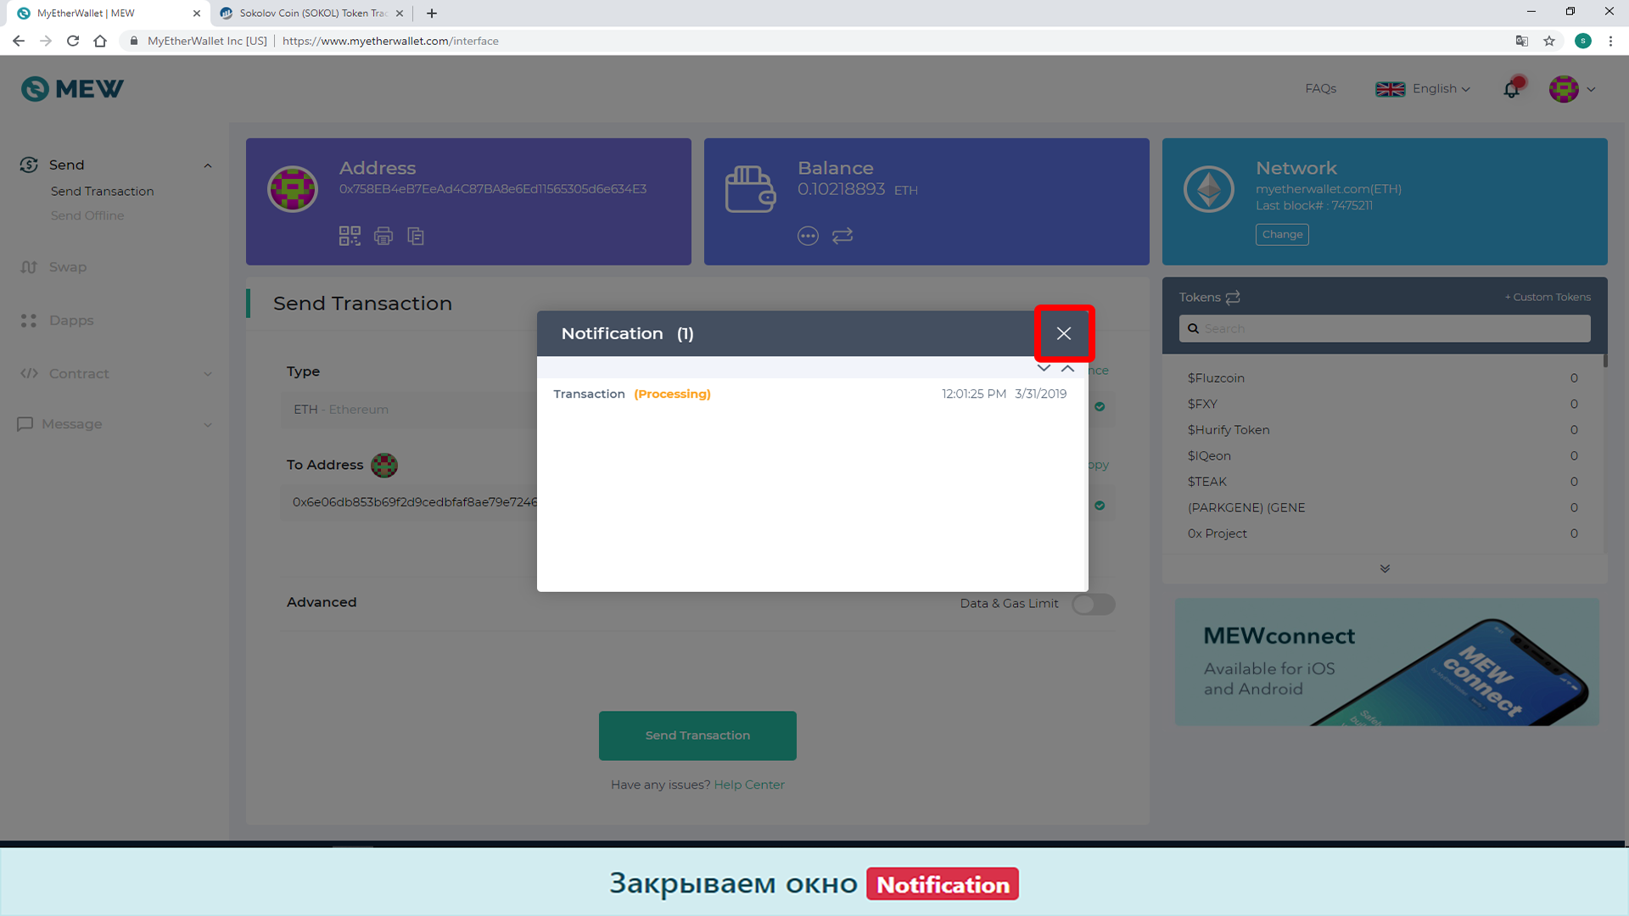Open the MEWconnect banner

tap(1386, 662)
